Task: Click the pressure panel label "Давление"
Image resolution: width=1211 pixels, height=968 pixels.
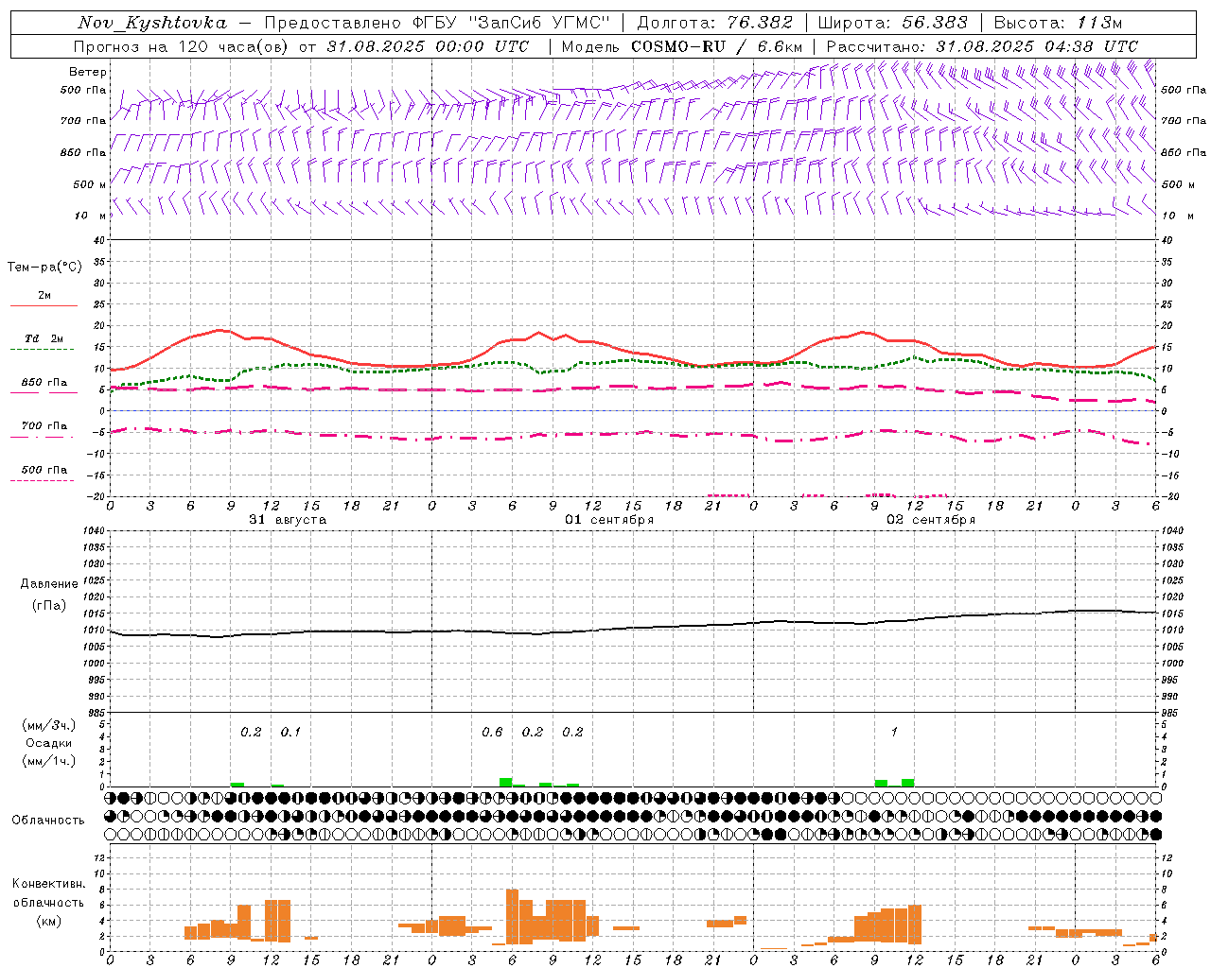Action: tap(49, 584)
